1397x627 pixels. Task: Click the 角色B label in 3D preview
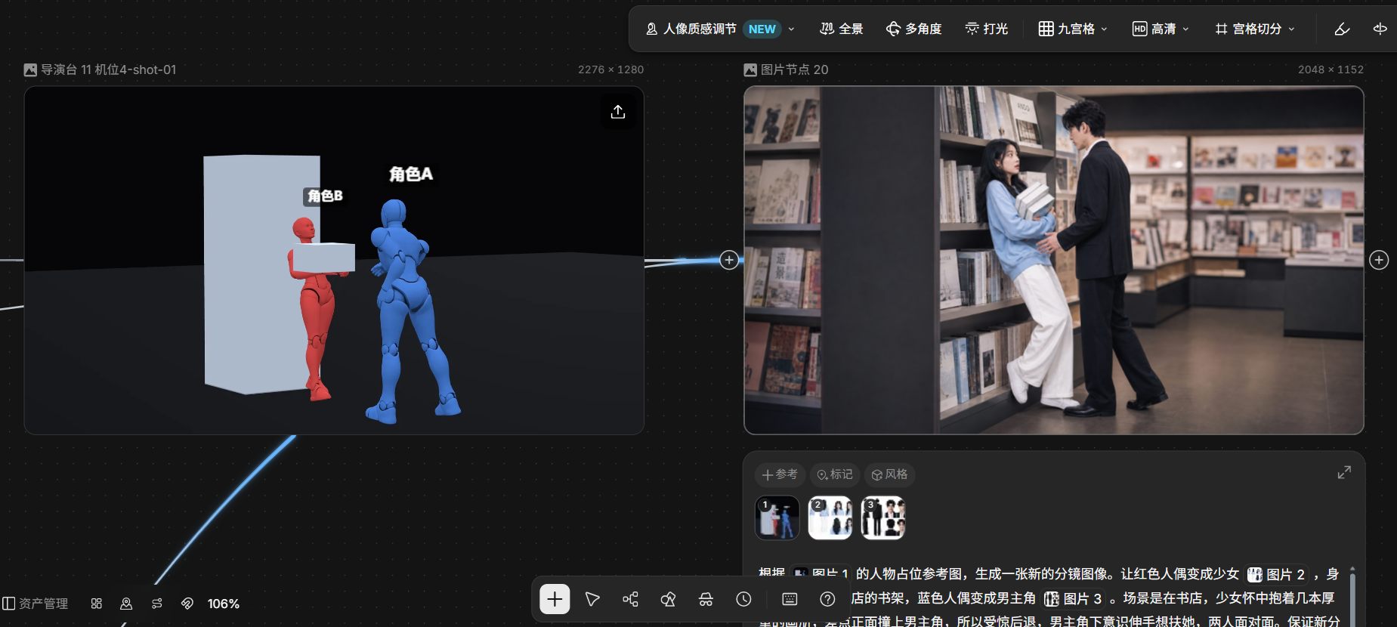pos(325,196)
